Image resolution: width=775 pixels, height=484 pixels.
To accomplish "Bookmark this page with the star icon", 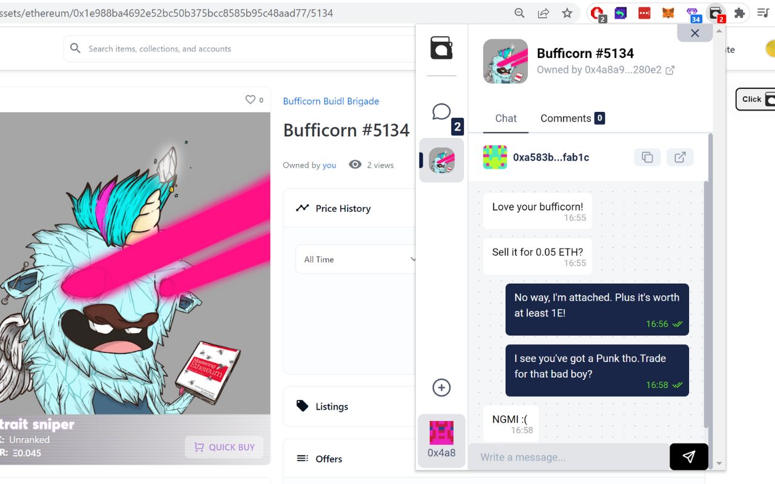I will [567, 13].
